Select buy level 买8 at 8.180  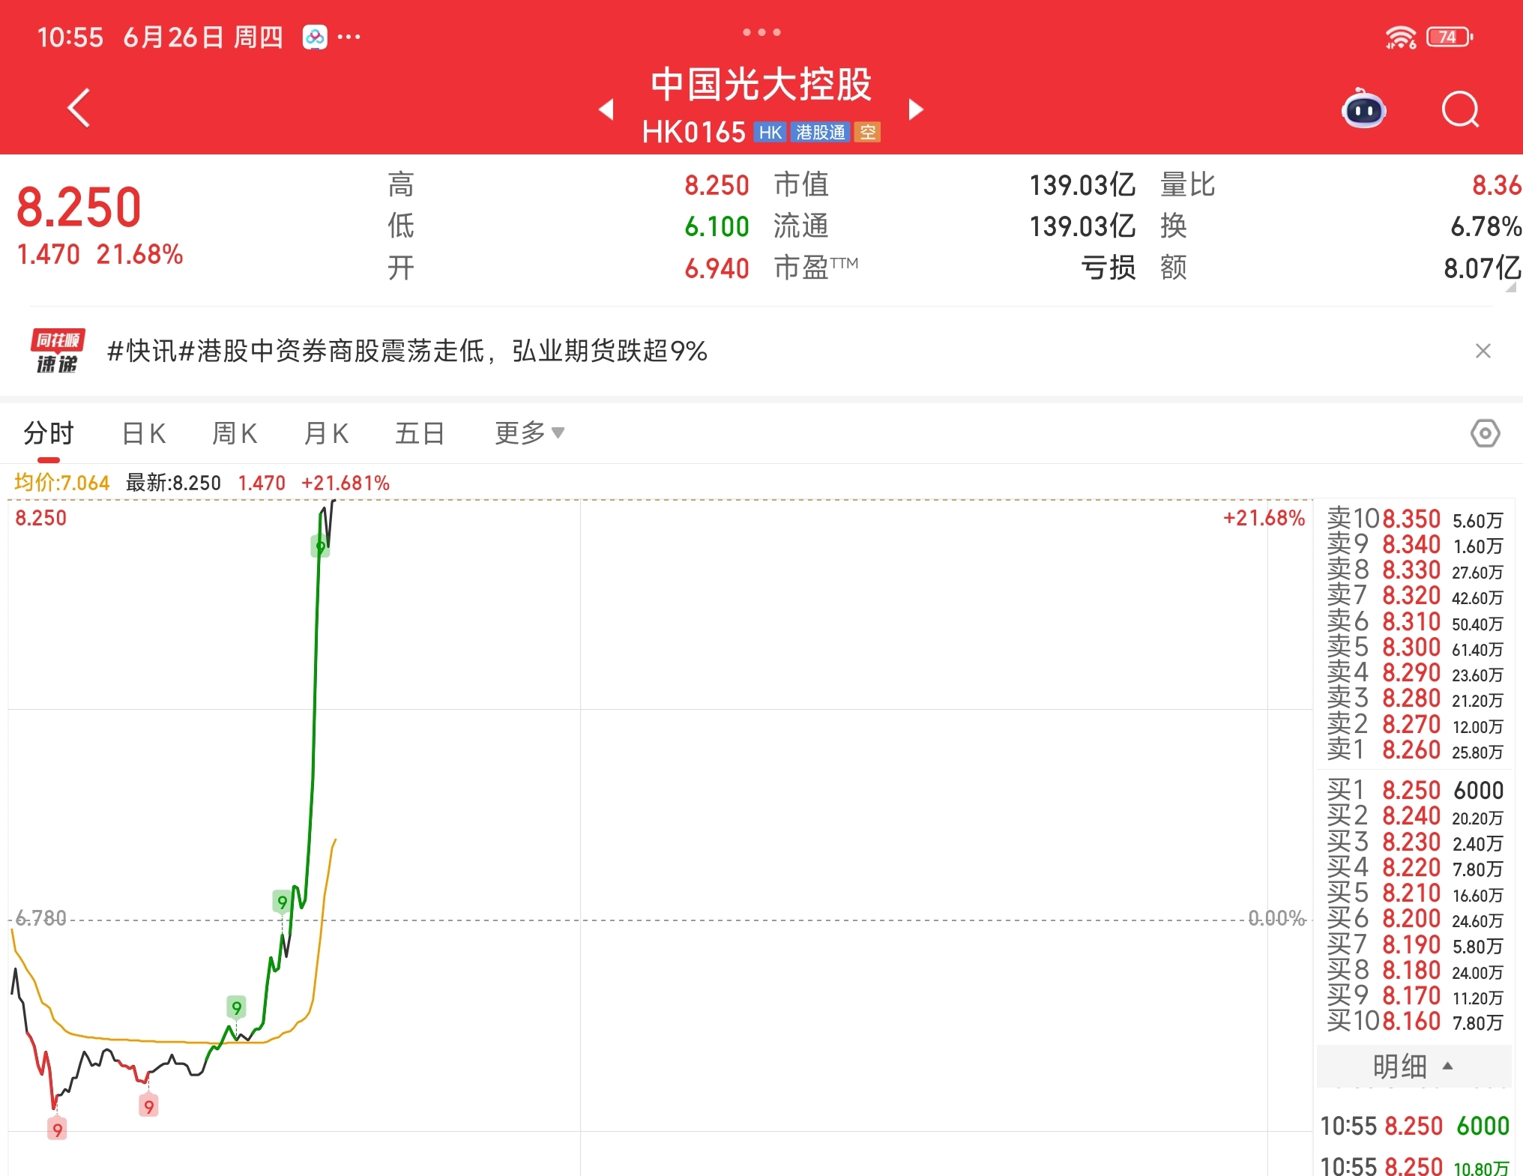click(x=1414, y=970)
